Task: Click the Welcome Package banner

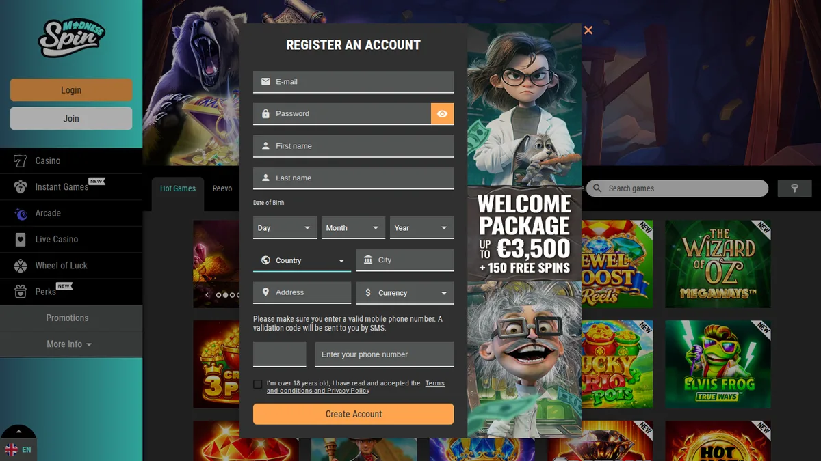Action: click(525, 231)
